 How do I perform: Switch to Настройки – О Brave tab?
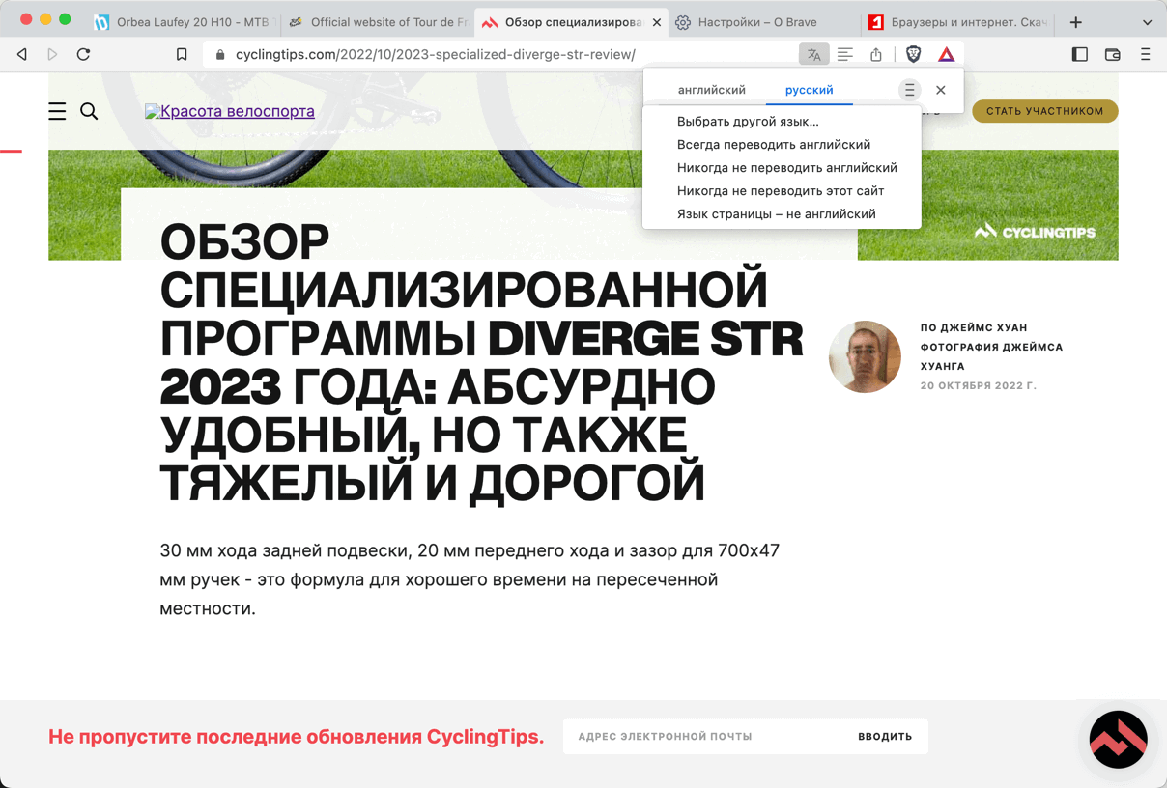[x=763, y=22]
